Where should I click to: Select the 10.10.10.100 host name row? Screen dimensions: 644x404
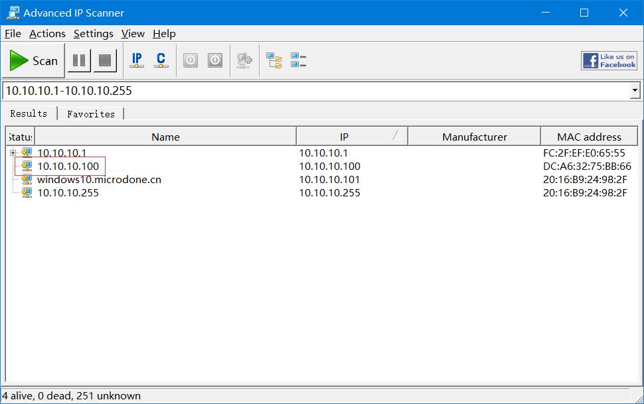click(x=68, y=166)
